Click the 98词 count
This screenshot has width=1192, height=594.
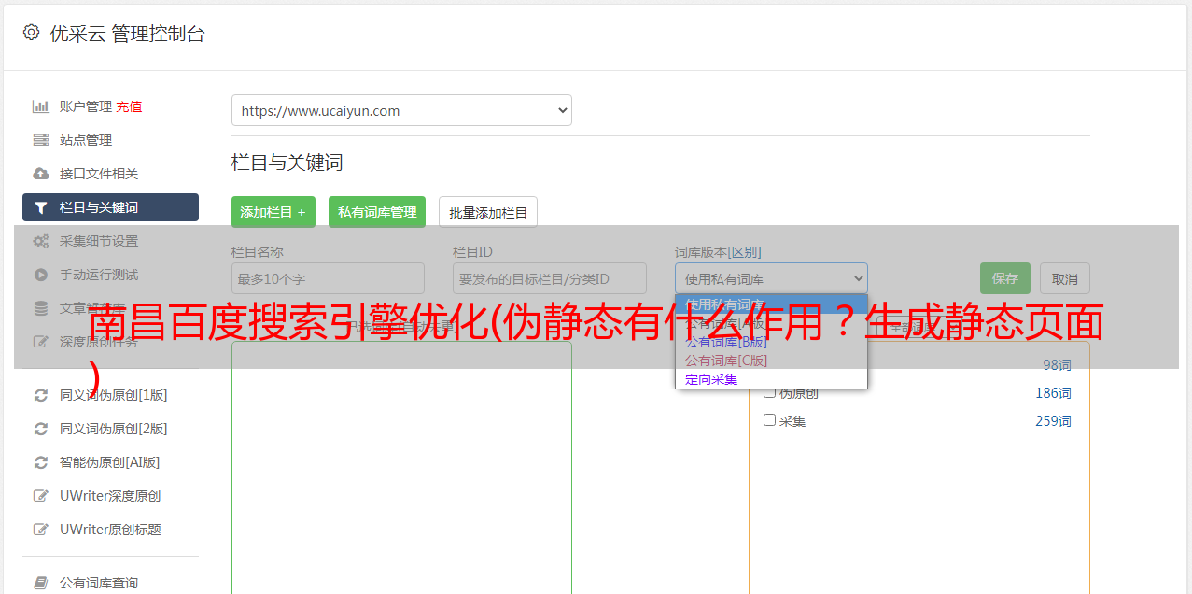(1057, 365)
